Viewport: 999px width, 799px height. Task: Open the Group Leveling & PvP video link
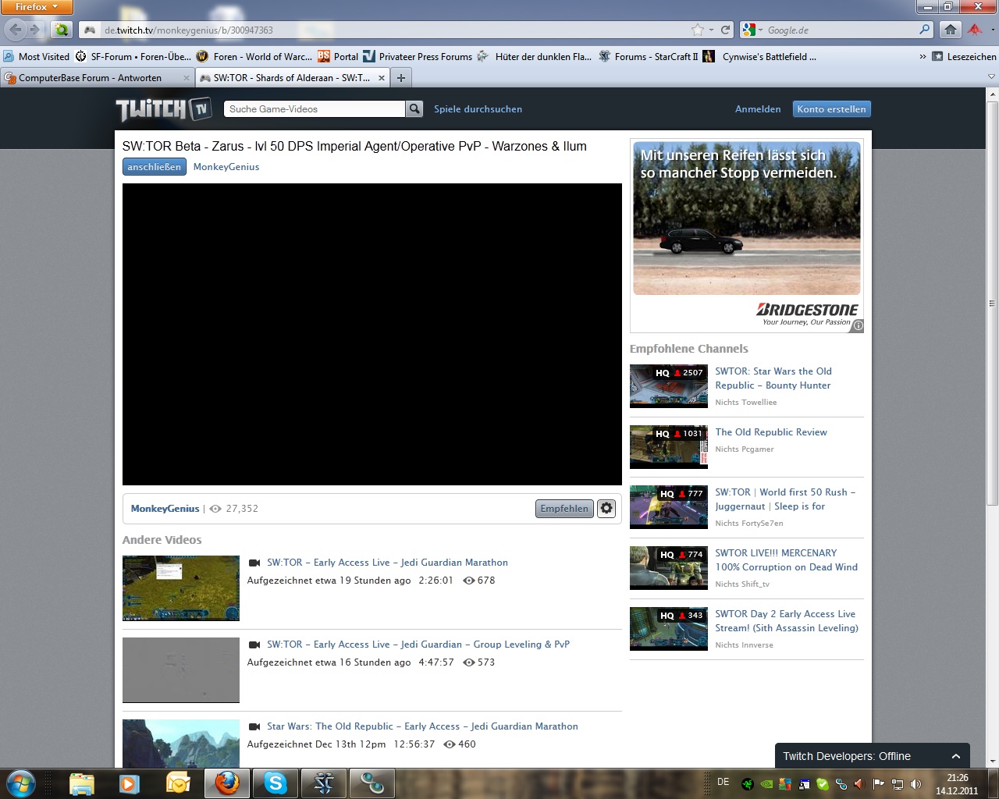tap(418, 645)
